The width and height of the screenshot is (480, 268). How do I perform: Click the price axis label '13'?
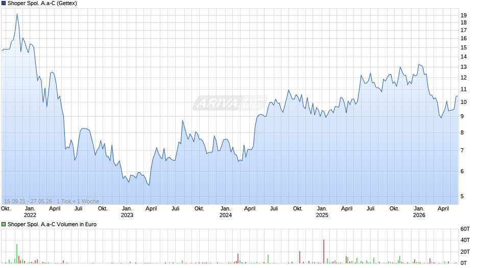[x=464, y=67]
